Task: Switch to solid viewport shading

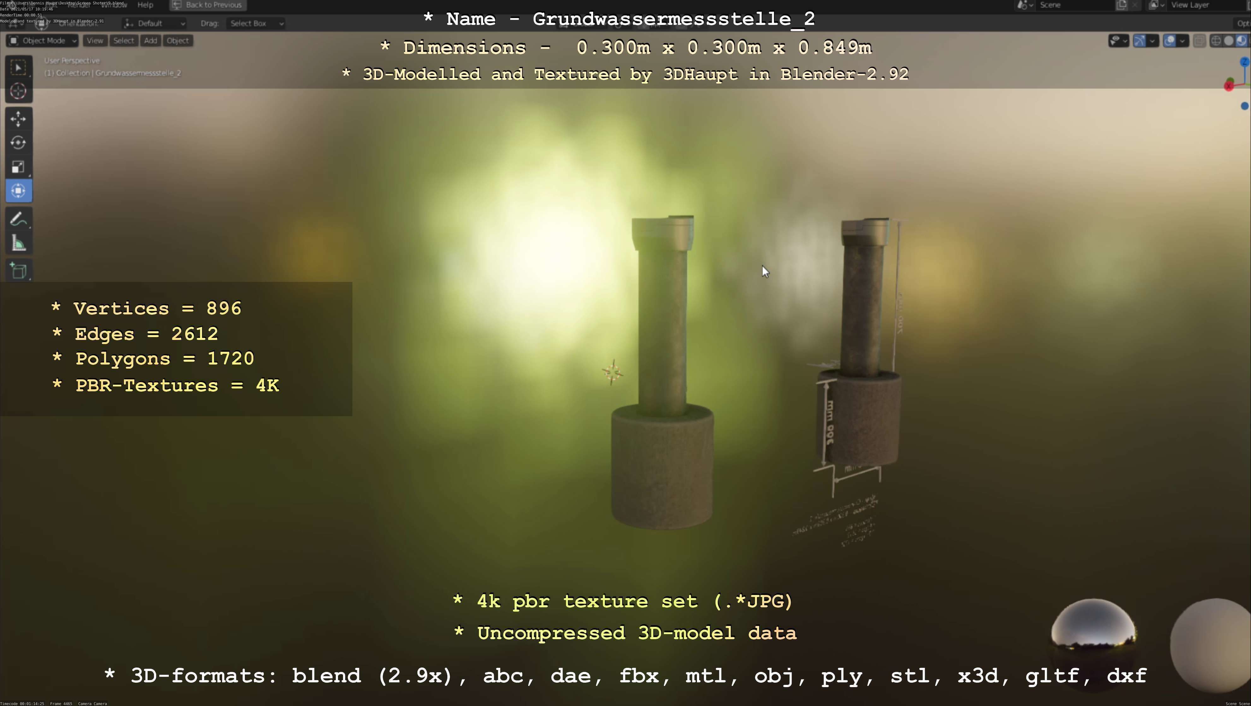Action: pyautogui.click(x=1228, y=41)
